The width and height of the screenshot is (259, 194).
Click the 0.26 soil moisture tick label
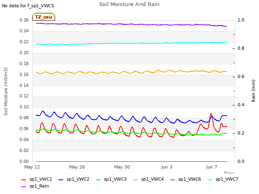[x=24, y=20]
